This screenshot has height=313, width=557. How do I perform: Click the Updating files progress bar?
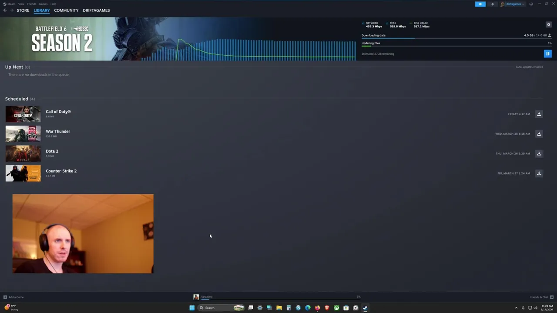(456, 46)
